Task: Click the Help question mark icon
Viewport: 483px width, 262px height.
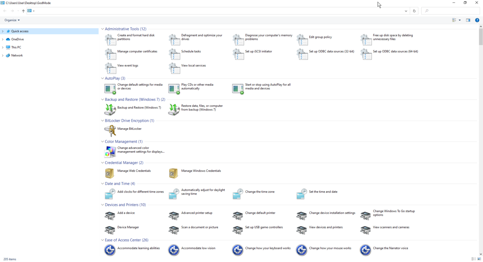Action: 477,20
